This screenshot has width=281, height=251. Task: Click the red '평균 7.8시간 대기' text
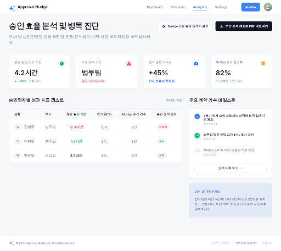click(x=93, y=81)
